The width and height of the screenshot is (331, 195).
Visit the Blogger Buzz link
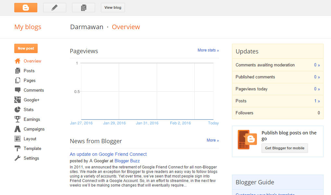click(x=127, y=161)
